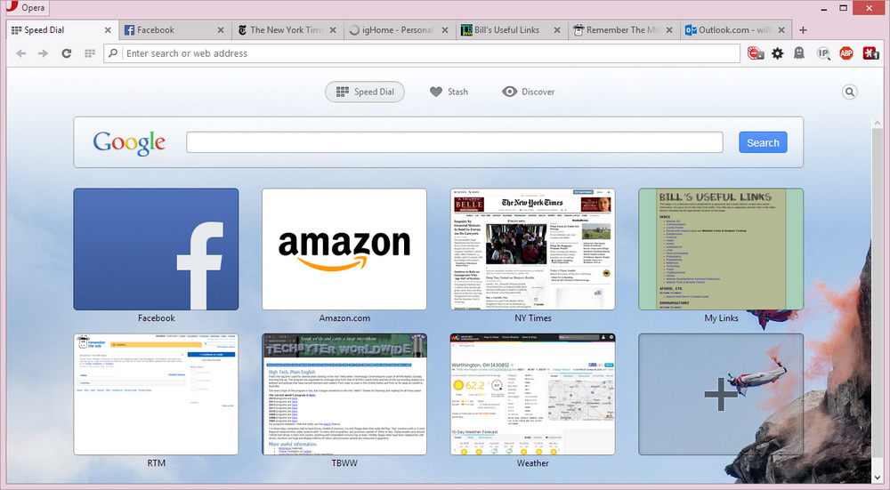The width and height of the screenshot is (890, 490).
Task: Switch to Remember The Milk tab
Action: tap(623, 30)
